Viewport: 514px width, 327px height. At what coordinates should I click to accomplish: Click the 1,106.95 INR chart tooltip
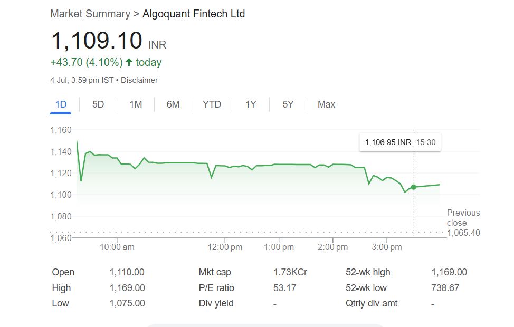(x=400, y=142)
